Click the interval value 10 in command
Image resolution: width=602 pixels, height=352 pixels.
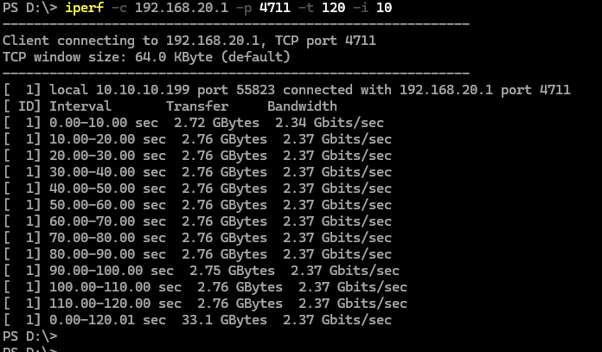coord(384,8)
